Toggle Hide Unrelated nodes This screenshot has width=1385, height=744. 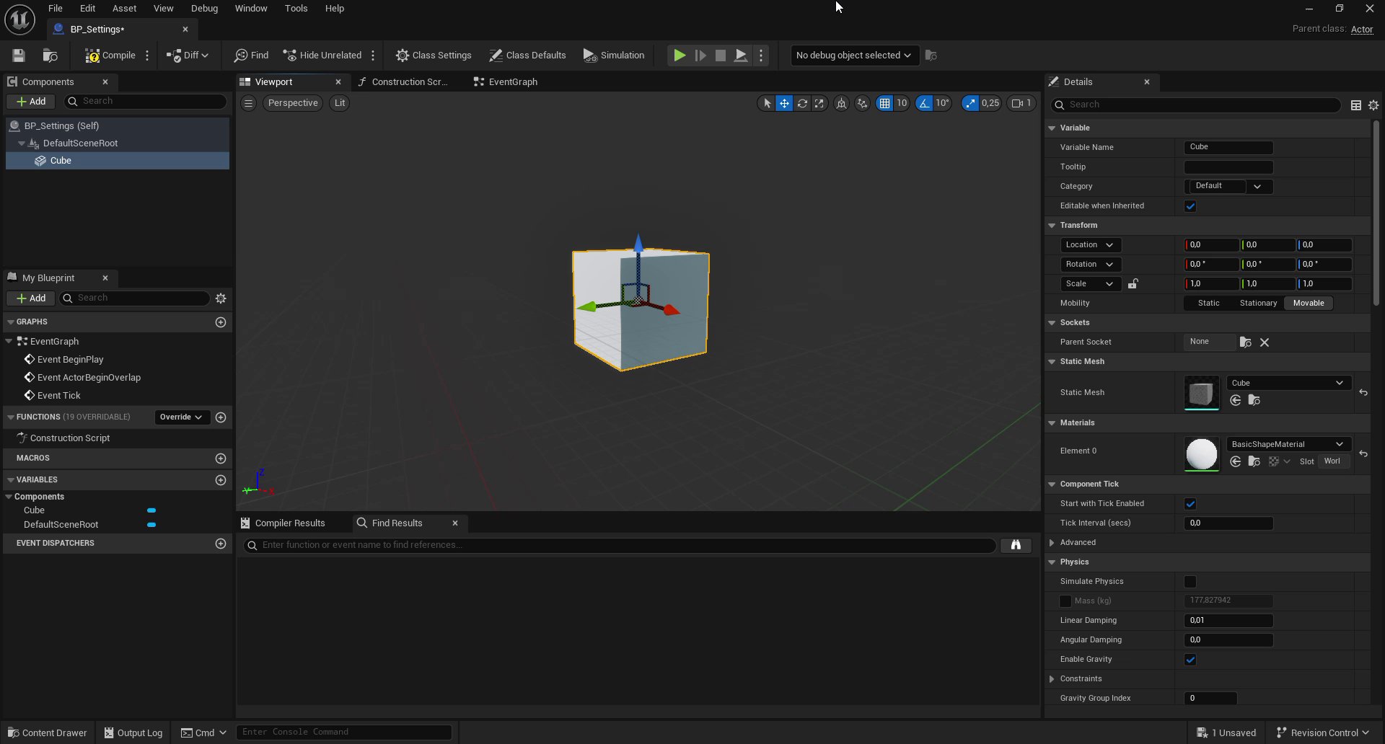[x=322, y=56]
